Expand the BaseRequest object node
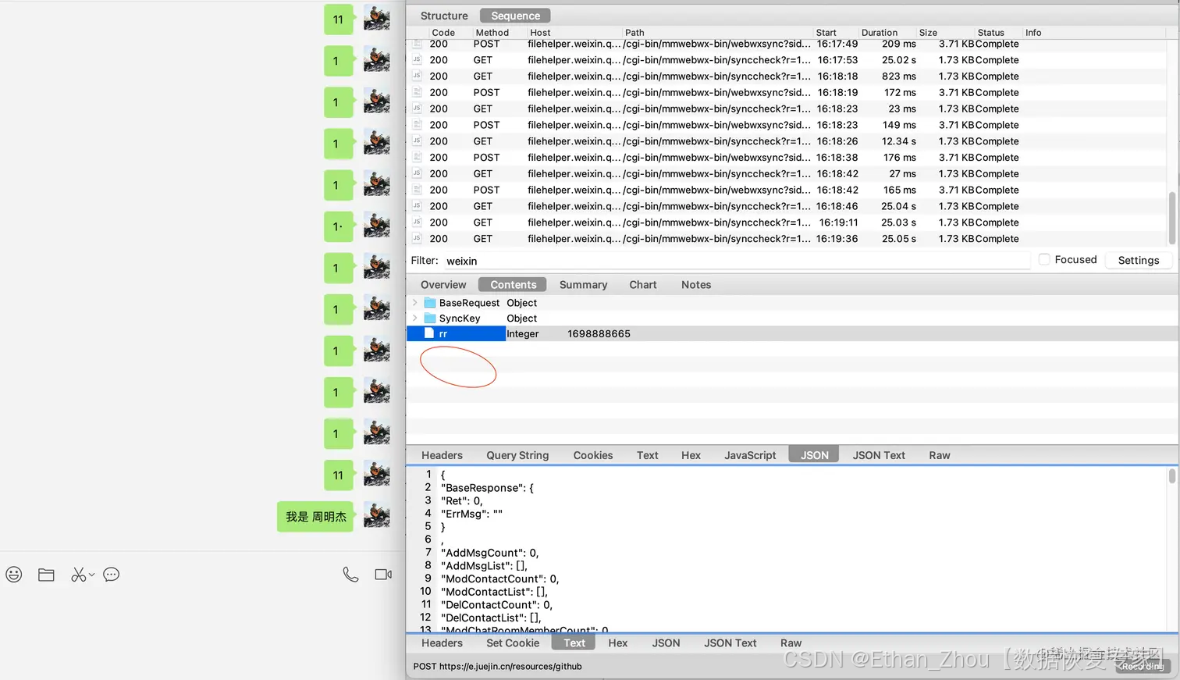 tap(414, 303)
